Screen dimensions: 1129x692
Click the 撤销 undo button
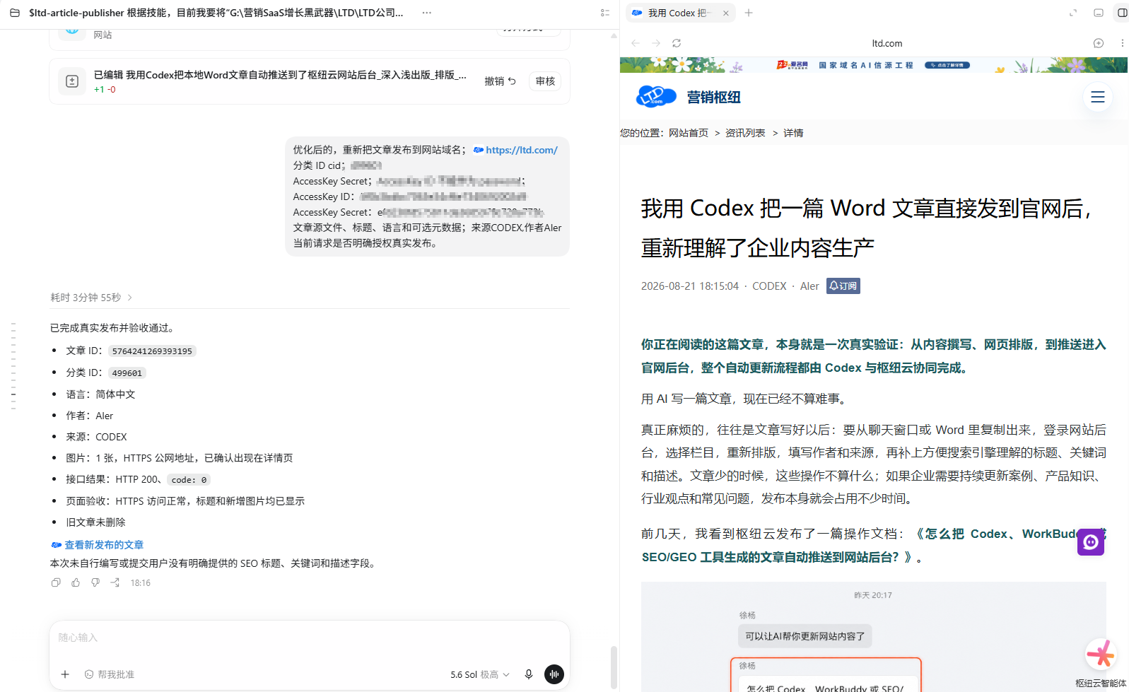500,81
